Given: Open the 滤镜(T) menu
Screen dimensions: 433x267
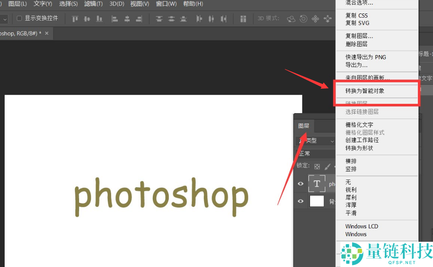Looking at the screenshot, I should (93, 4).
